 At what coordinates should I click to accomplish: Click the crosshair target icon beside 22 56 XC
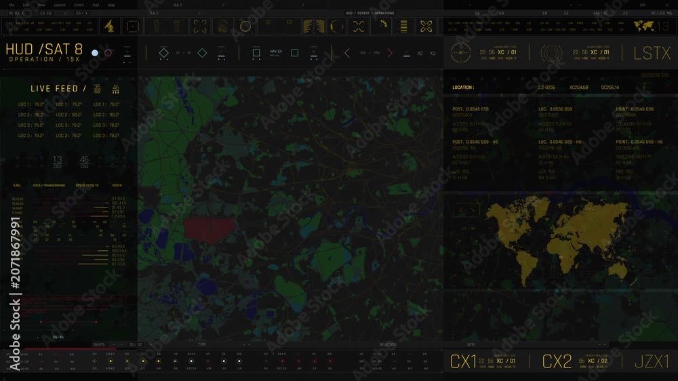460,53
